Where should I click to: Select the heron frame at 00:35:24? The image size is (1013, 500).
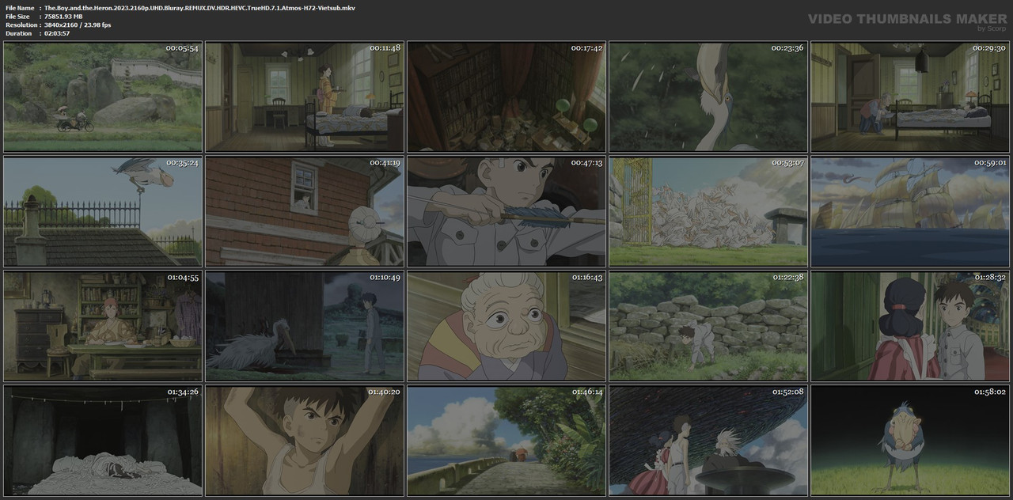pyautogui.click(x=103, y=211)
